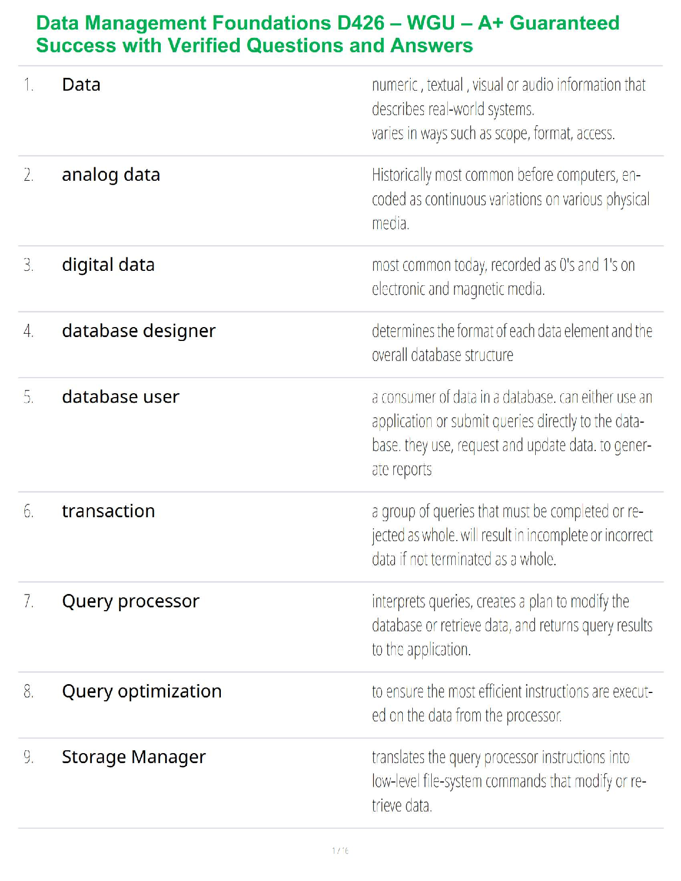The image size is (681, 881).
Task: Select the "database user" term
Action: tap(121, 397)
